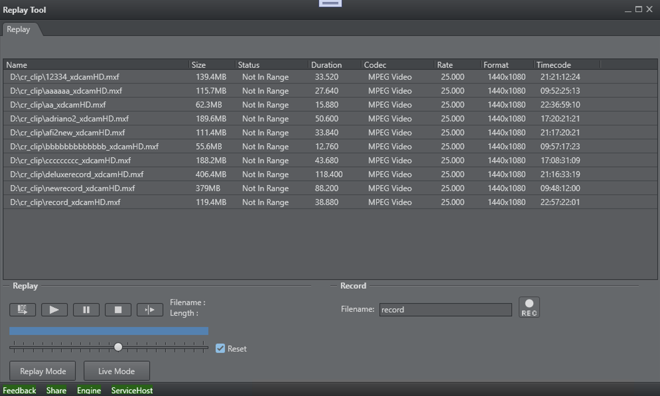
Task: Click the Engine status indicator
Action: point(89,390)
